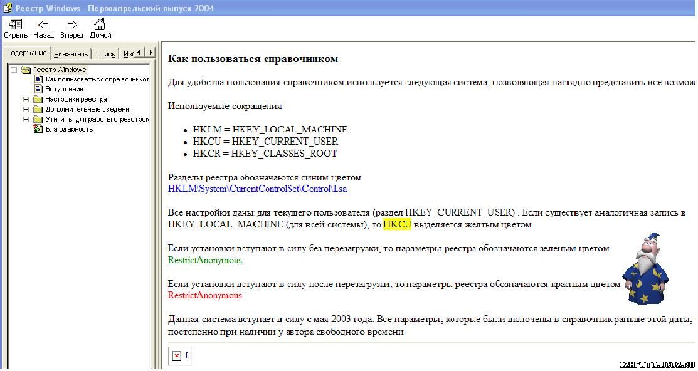This screenshot has height=371, width=698.
Task: Click the bullet HKLM = HKEY_LOCAL_MACHINE
Action: click(270, 130)
